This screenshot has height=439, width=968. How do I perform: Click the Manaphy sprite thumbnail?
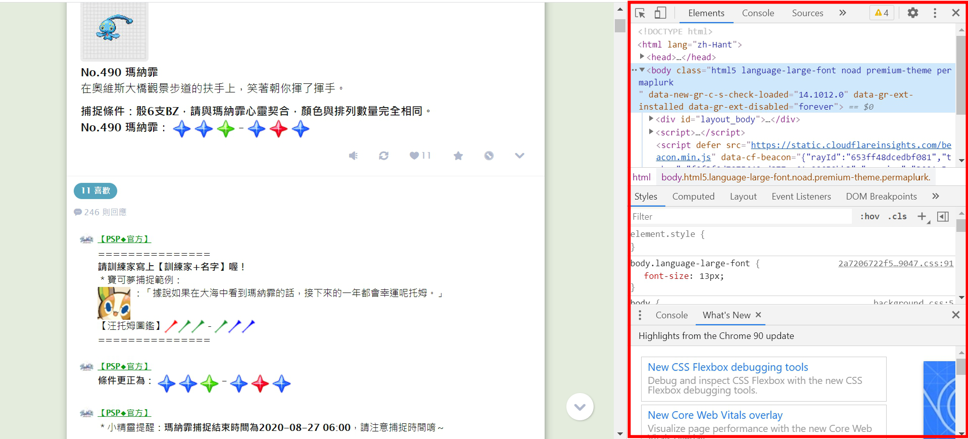click(x=114, y=31)
